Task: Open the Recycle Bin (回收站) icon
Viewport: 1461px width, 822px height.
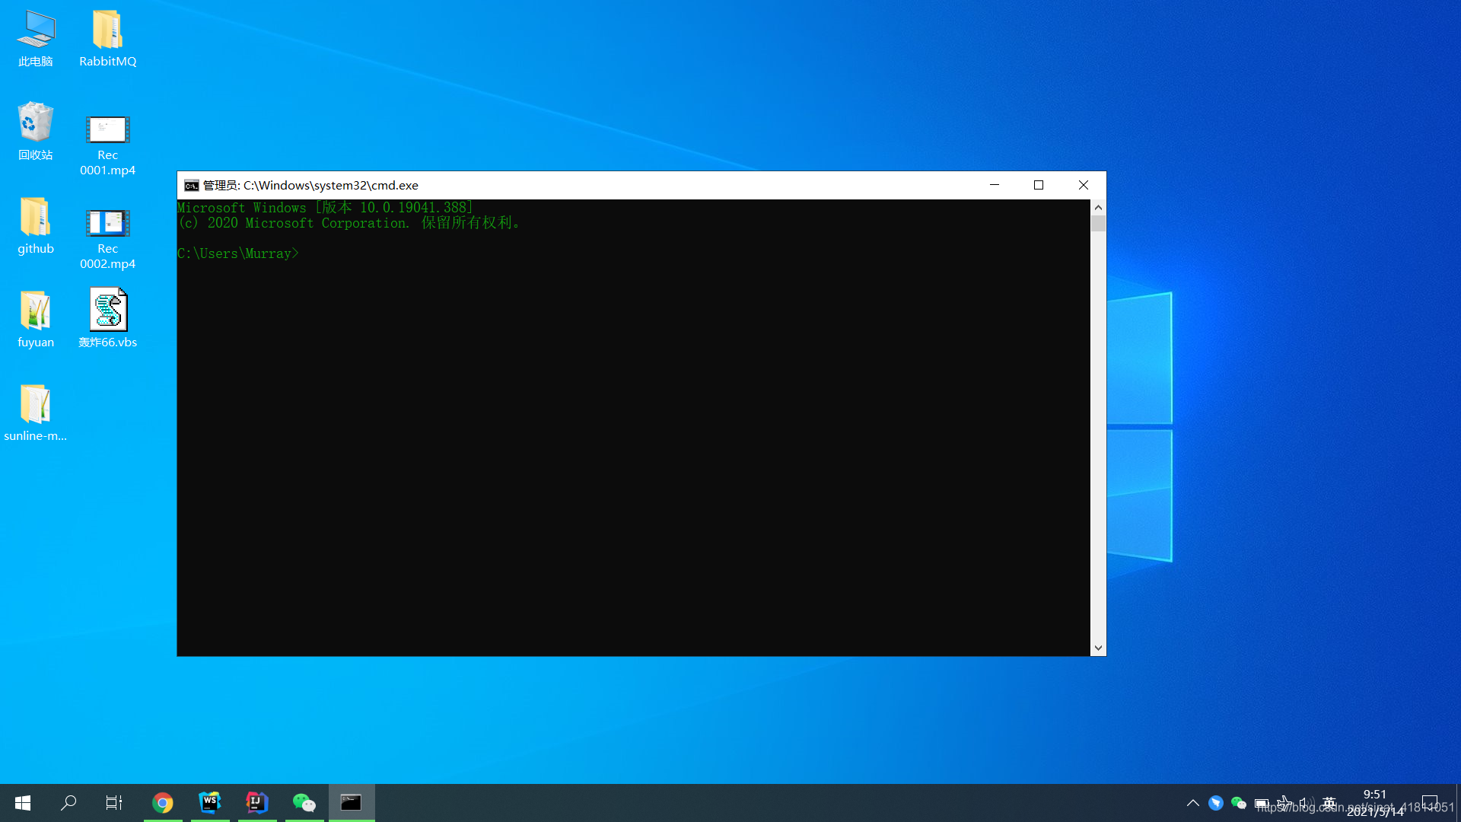Action: click(x=35, y=123)
